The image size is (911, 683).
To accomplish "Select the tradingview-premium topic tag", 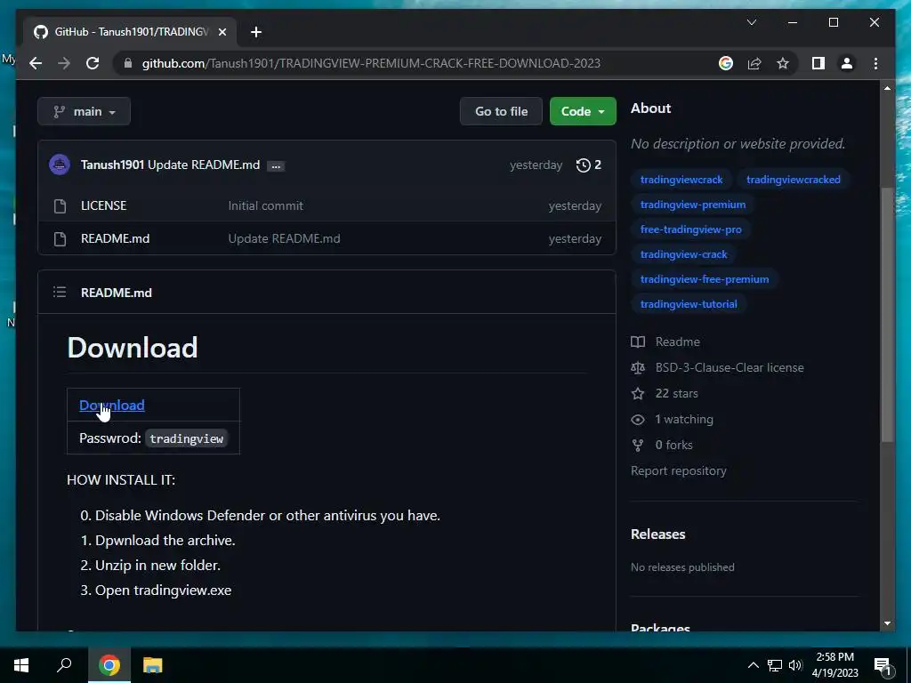I will click(693, 205).
